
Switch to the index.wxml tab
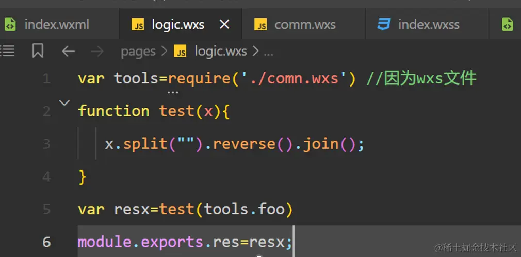59,24
